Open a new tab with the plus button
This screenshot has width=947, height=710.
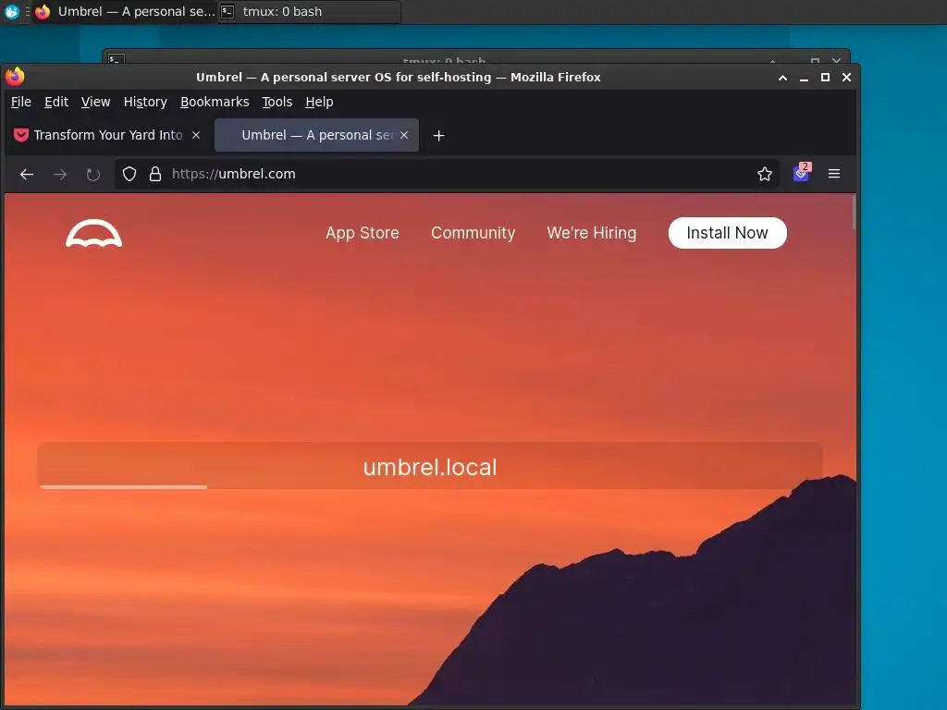(x=439, y=135)
